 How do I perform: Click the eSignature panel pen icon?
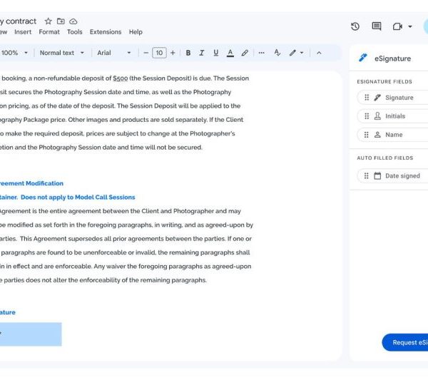(x=363, y=58)
